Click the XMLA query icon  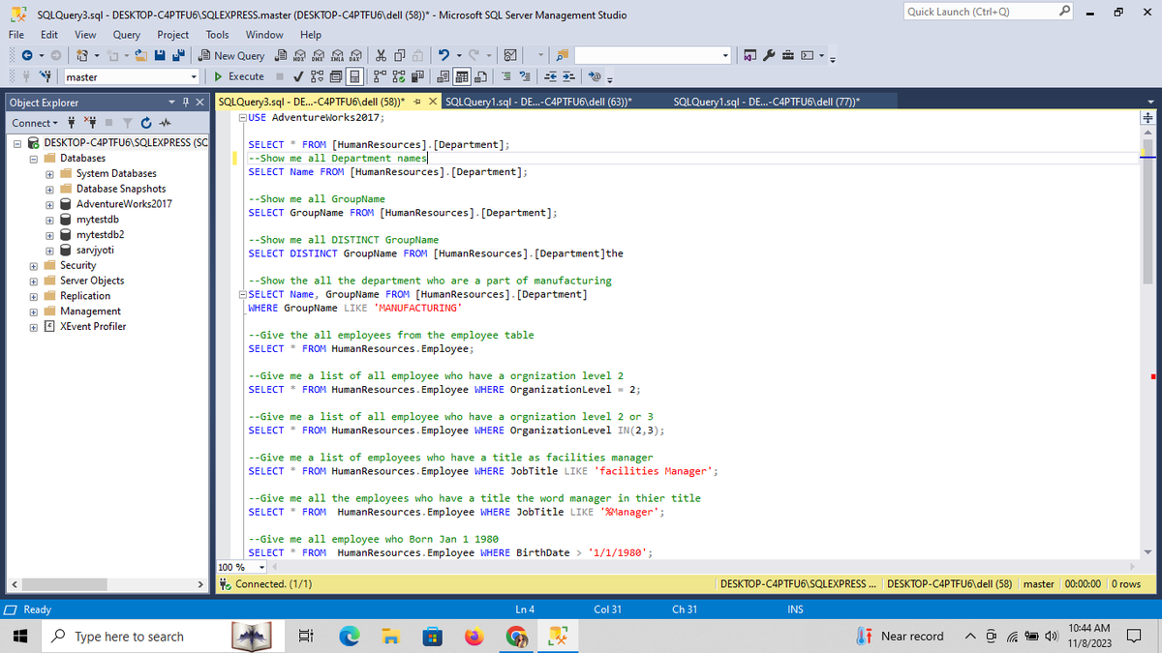pos(337,55)
